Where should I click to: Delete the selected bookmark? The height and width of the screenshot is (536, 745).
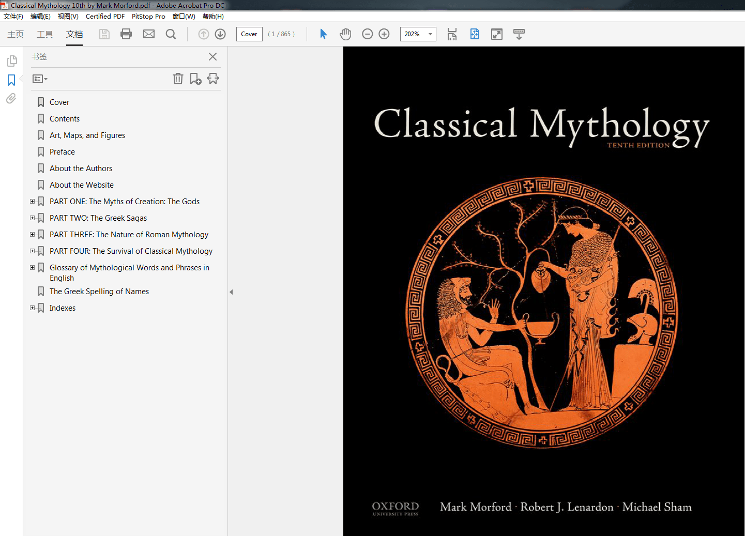click(178, 79)
